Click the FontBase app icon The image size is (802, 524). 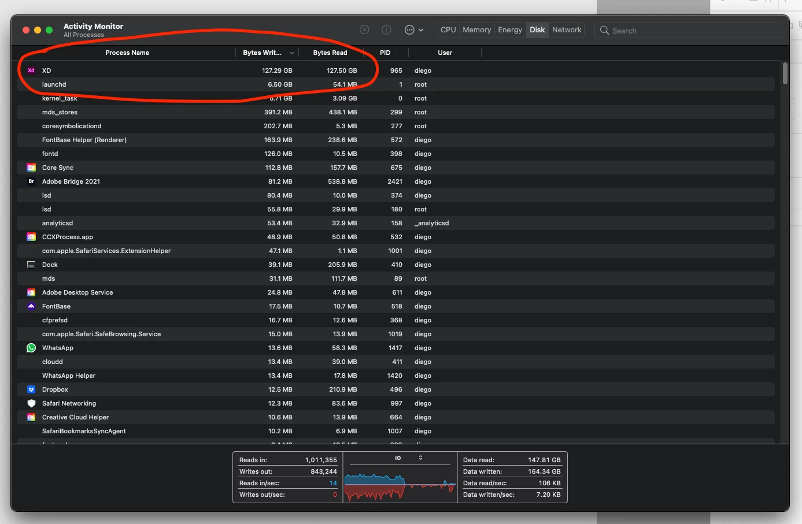coord(31,306)
